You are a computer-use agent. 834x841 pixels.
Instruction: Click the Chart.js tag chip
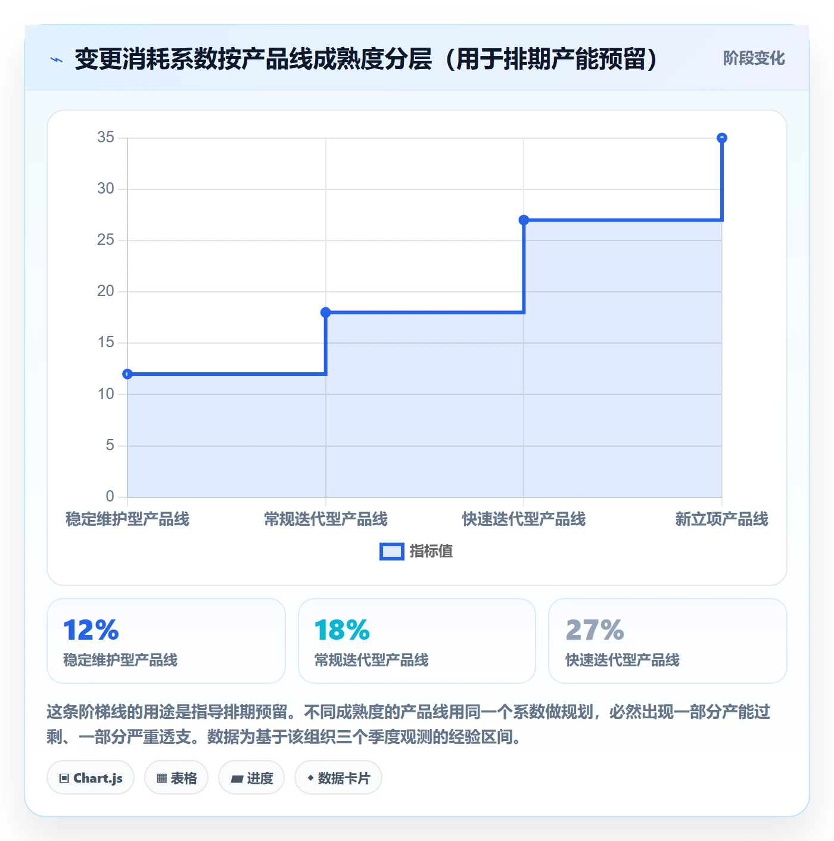[x=91, y=778]
